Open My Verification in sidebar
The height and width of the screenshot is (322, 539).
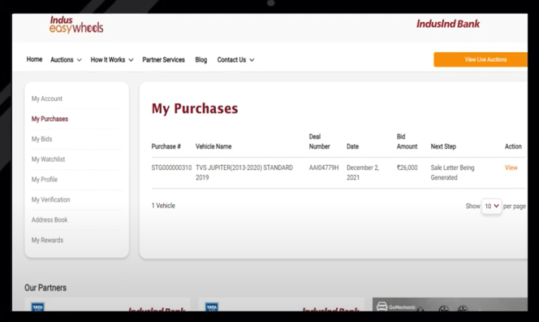(51, 200)
